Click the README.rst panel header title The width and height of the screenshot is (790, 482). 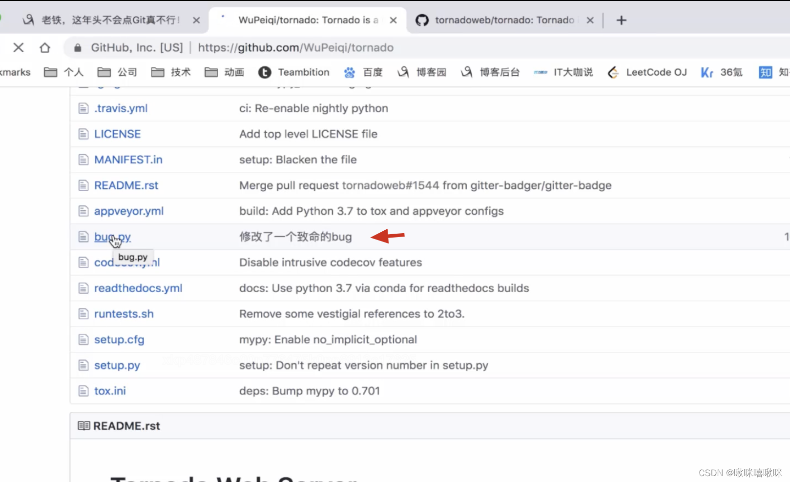(126, 426)
